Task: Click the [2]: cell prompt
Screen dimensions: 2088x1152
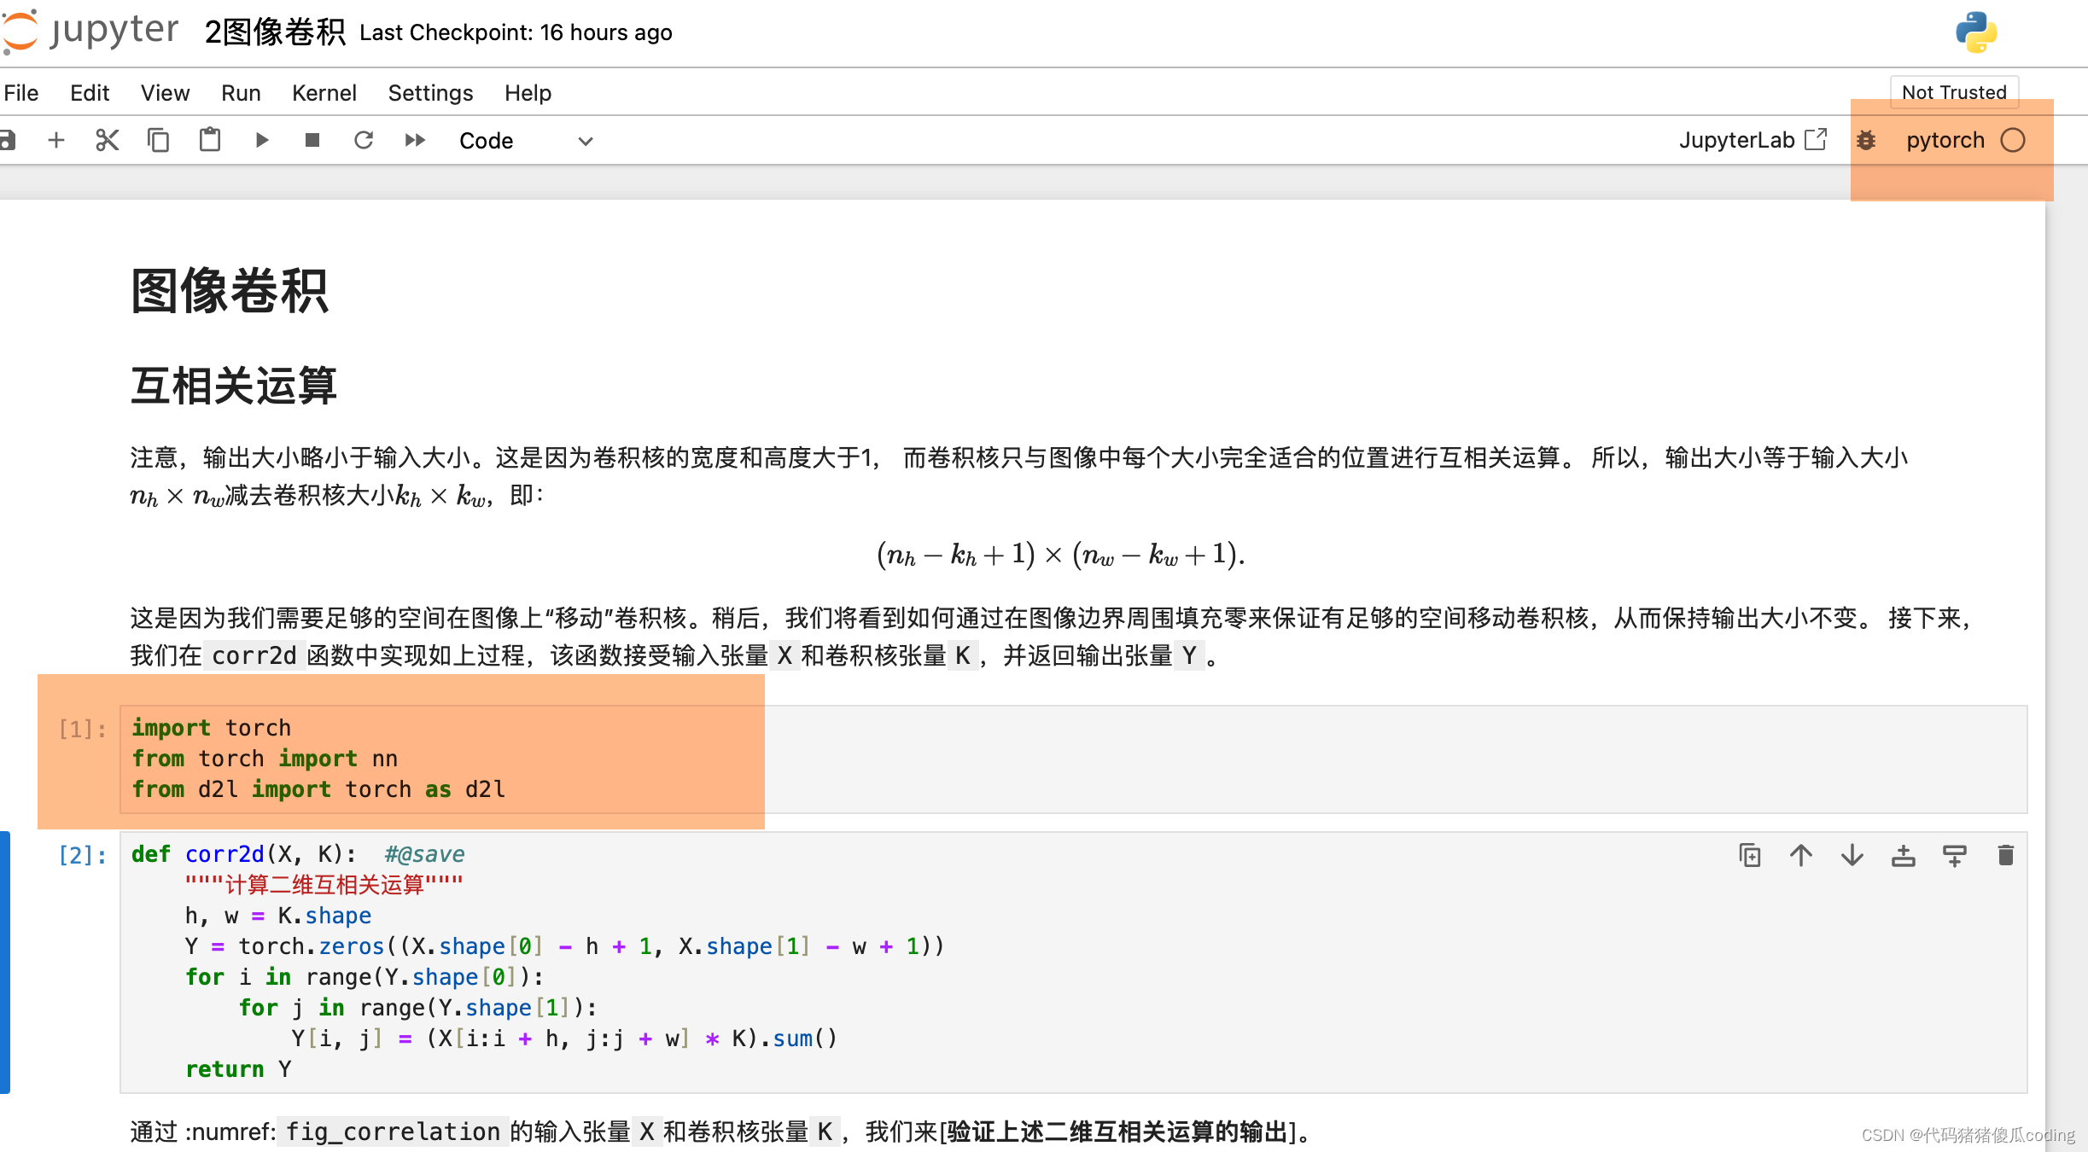Action: [x=83, y=855]
